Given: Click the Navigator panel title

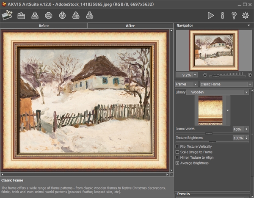Looking at the screenshot, I should coord(185,25).
